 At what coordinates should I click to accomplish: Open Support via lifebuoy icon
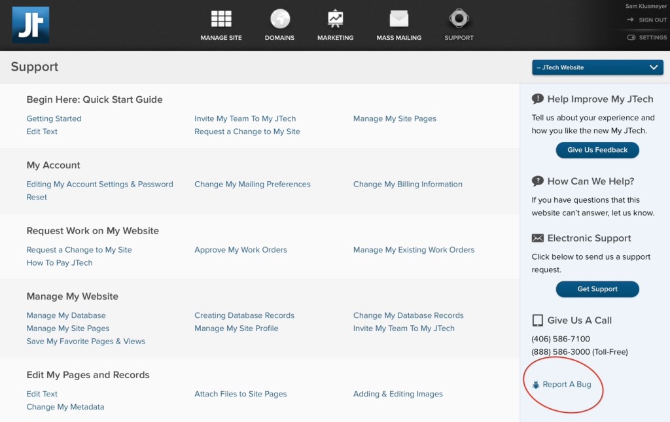pyautogui.click(x=459, y=19)
